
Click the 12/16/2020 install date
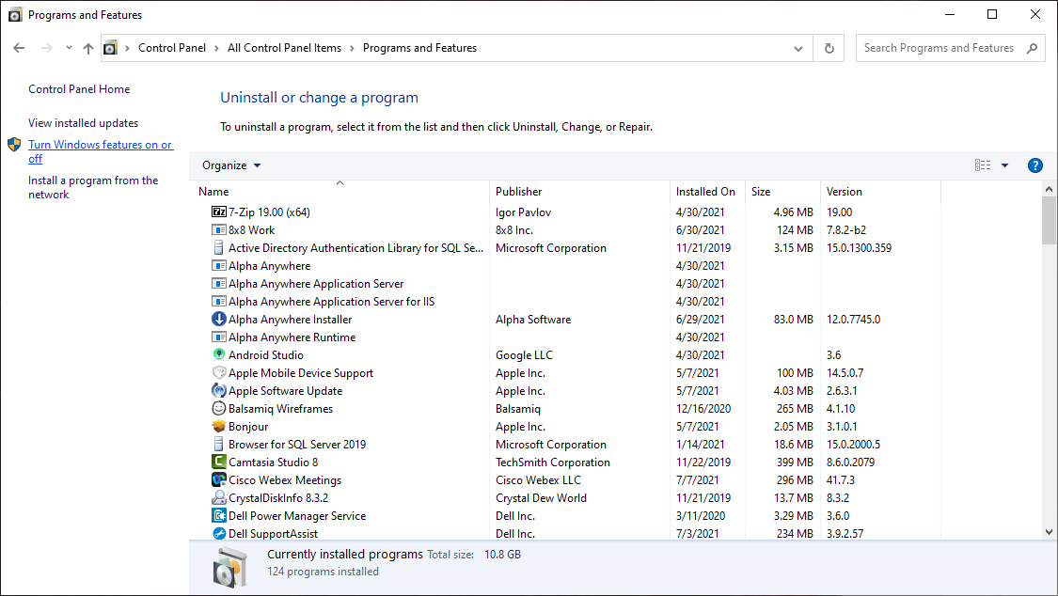(x=703, y=409)
